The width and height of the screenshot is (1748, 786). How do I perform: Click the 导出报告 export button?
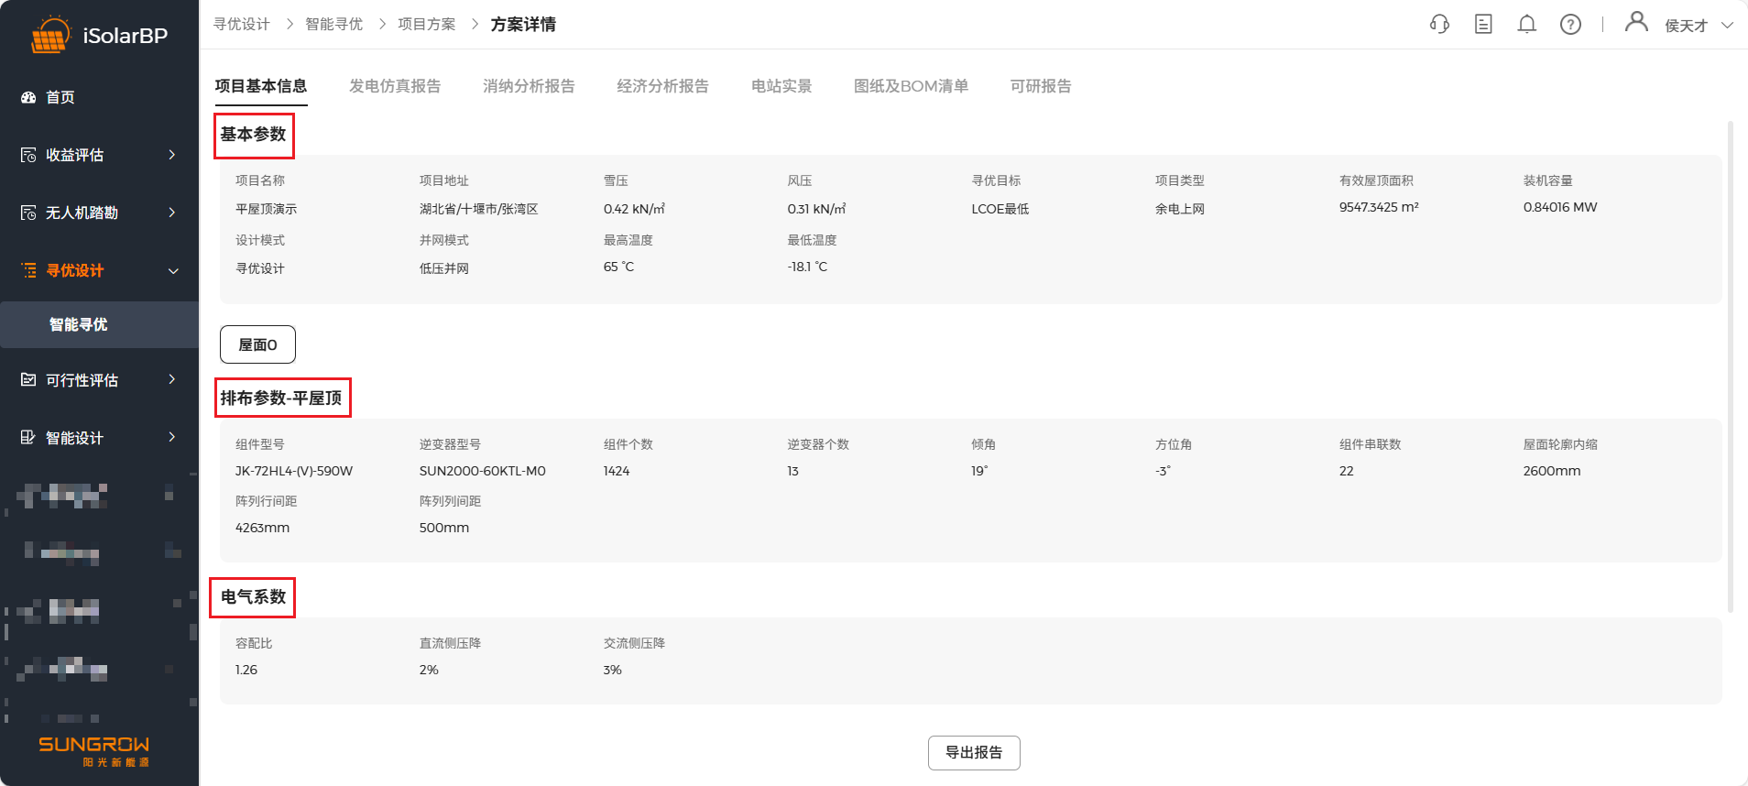[974, 752]
